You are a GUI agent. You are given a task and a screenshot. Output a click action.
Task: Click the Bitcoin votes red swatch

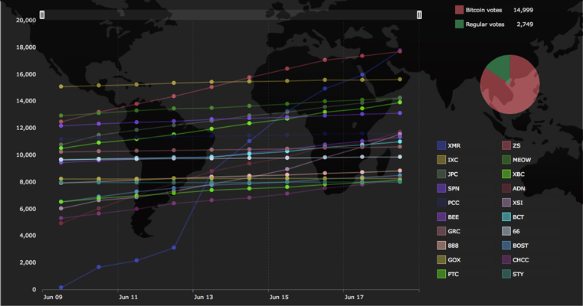click(459, 10)
